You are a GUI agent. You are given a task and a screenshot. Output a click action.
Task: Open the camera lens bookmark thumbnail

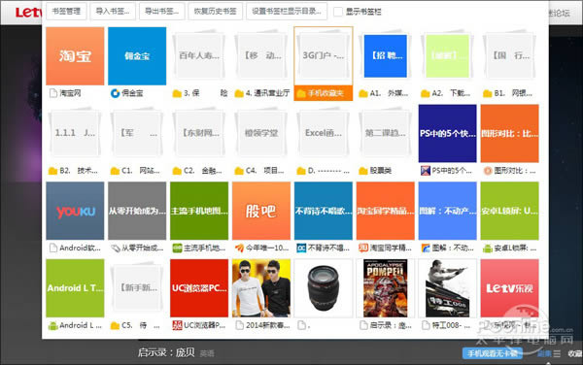point(324,288)
